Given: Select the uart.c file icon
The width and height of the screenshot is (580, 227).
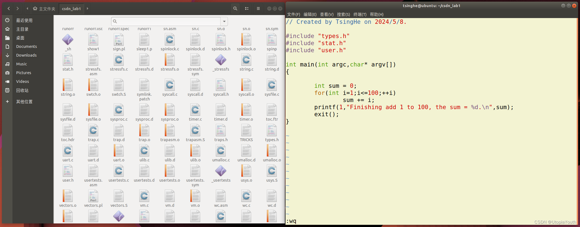Looking at the screenshot, I should 68,151.
